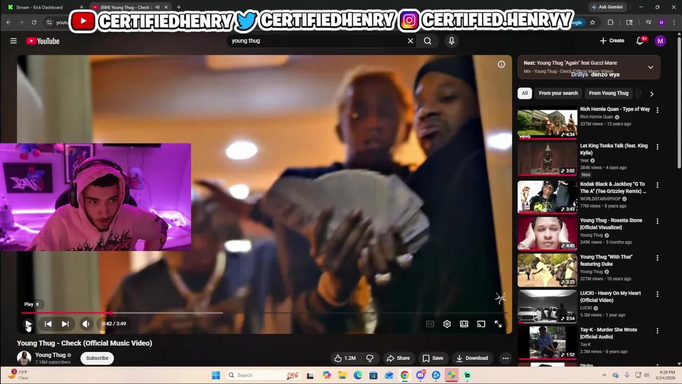
Task: Click the video info card icon
Action: pos(501,64)
